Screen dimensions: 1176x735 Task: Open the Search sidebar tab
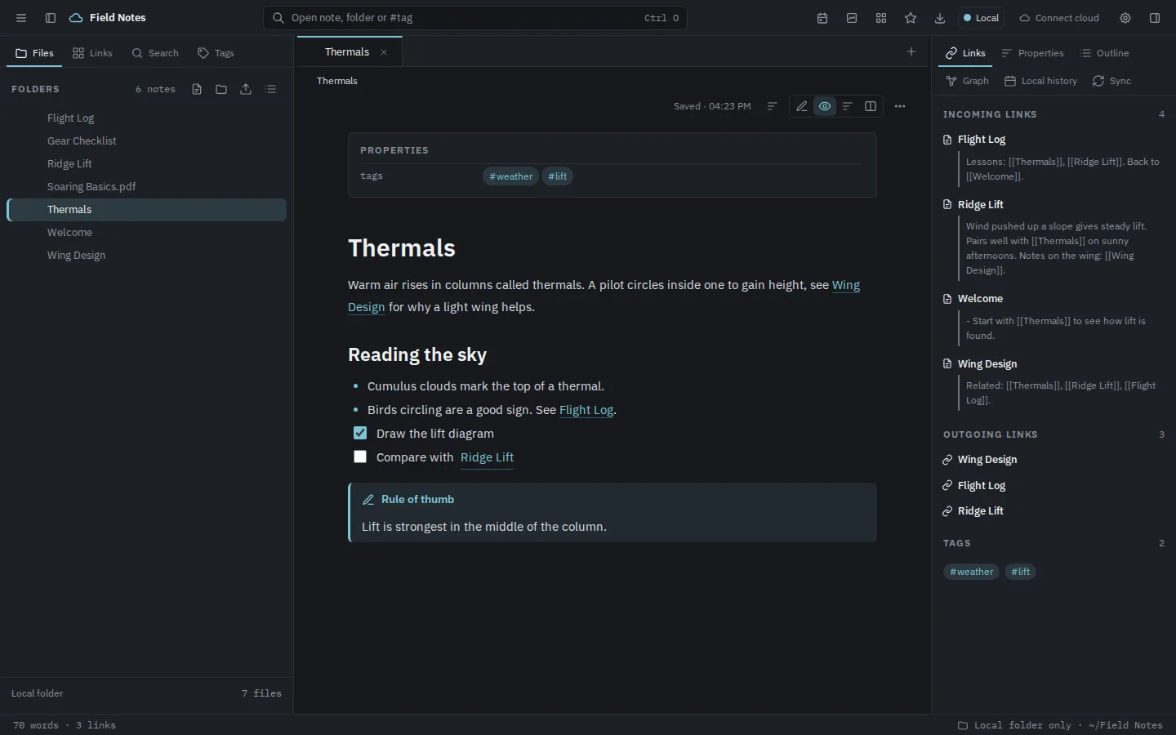point(155,53)
